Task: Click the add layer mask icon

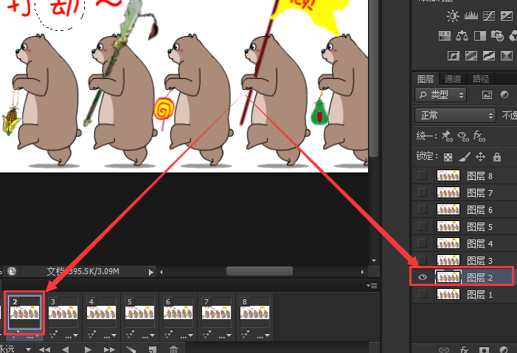Action: pos(484,350)
